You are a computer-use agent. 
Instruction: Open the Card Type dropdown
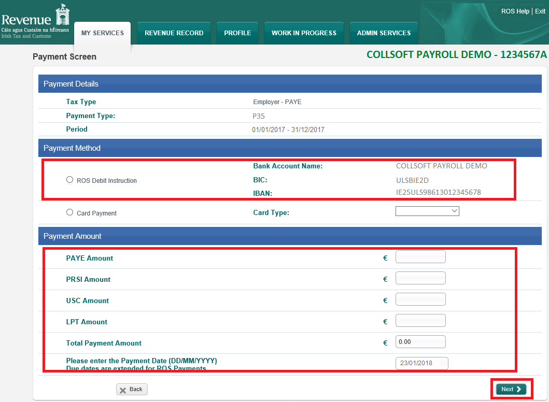point(427,211)
